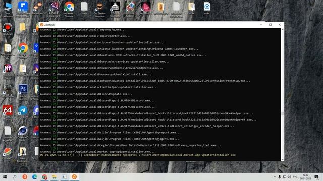Switch to Chrome on the taskbar
The image size is (323, 181).
[x=44, y=177]
